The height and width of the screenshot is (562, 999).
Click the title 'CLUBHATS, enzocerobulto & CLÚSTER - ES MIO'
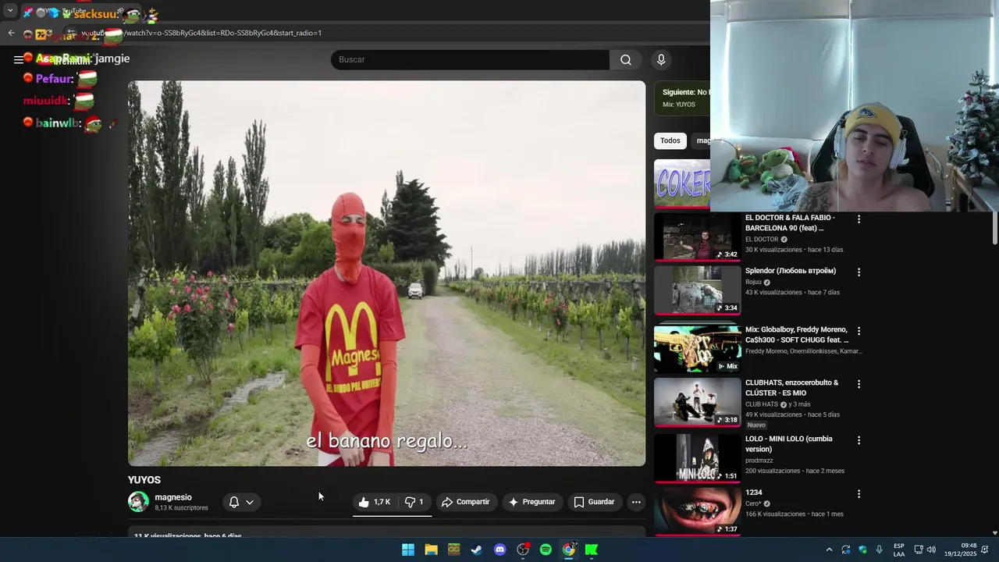[x=792, y=387]
